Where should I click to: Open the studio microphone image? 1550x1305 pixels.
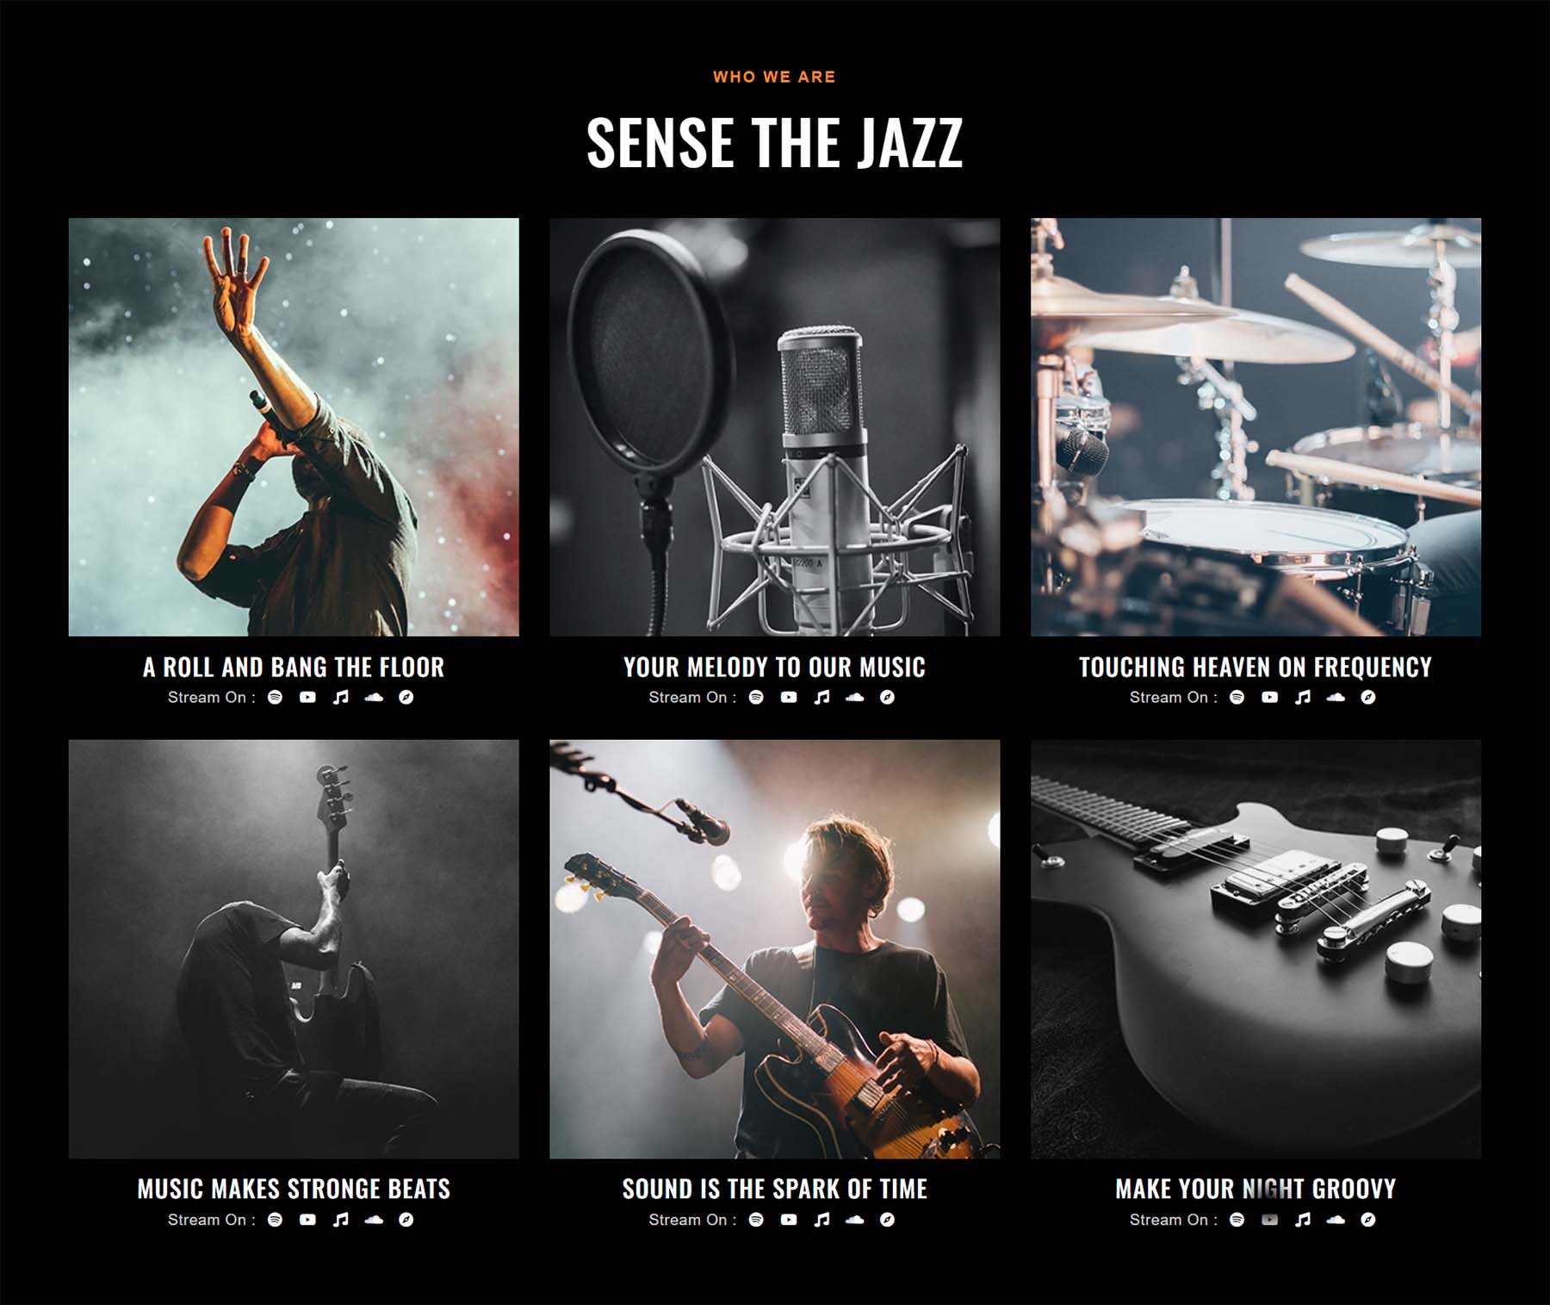pyautogui.click(x=775, y=427)
